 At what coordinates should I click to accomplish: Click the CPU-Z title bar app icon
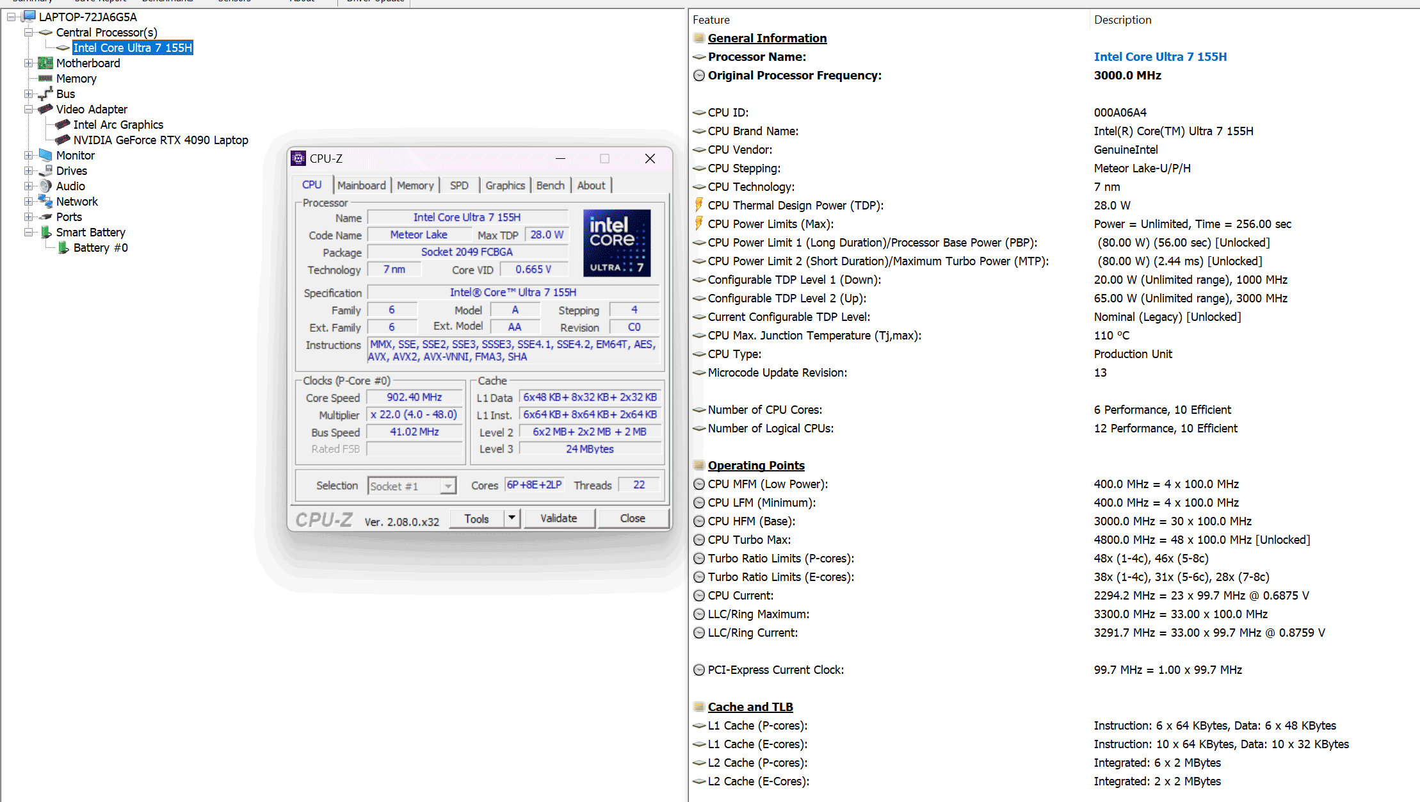pyautogui.click(x=298, y=158)
